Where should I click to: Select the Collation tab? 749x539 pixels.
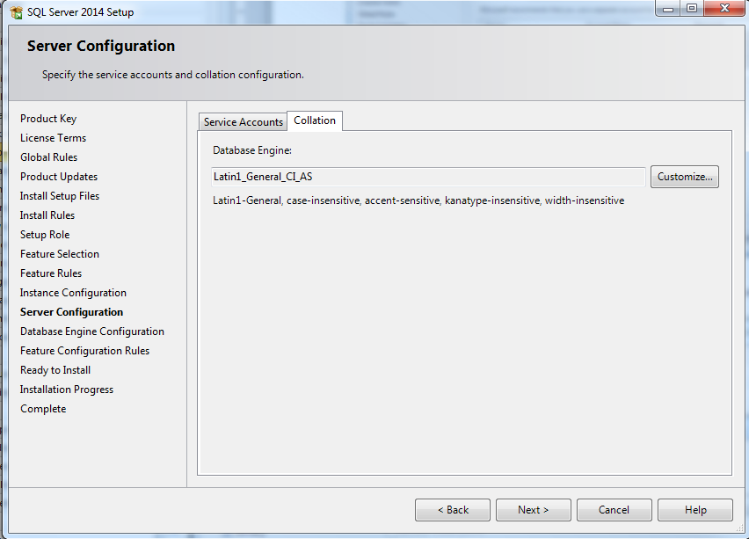coord(315,120)
